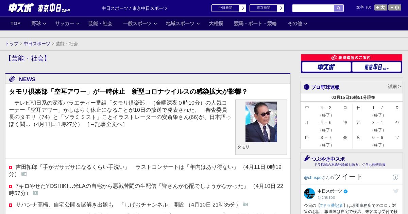Open the 東京新聞 link button
Image resolution: width=408 pixels, height=214 pixels.
tap(263, 8)
